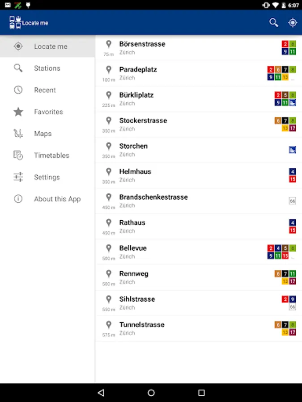The width and height of the screenshot is (302, 402).
Task: Click the Maps route icon
Action: tap(18, 134)
